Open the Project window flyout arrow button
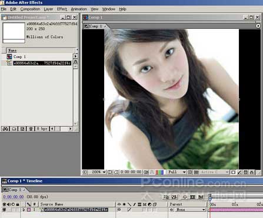 pos(75,56)
